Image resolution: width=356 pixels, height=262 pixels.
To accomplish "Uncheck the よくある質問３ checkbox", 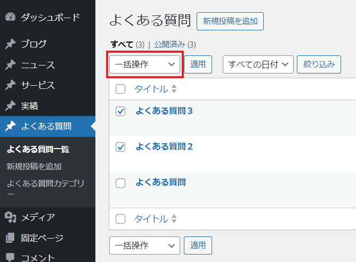I will 120,111.
